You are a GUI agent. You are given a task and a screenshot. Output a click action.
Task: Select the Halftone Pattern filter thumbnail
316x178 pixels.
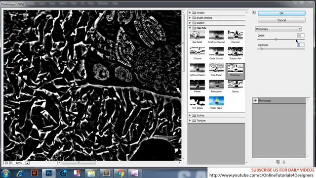point(197,68)
